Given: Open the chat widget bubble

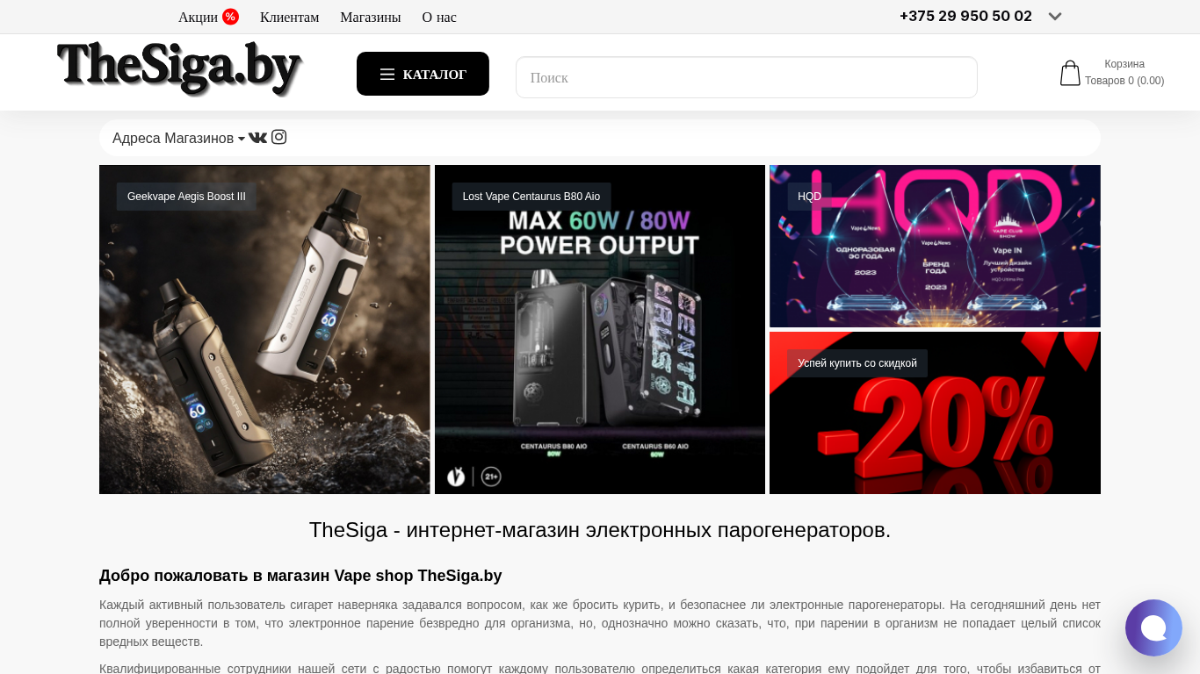Looking at the screenshot, I should click(x=1153, y=627).
